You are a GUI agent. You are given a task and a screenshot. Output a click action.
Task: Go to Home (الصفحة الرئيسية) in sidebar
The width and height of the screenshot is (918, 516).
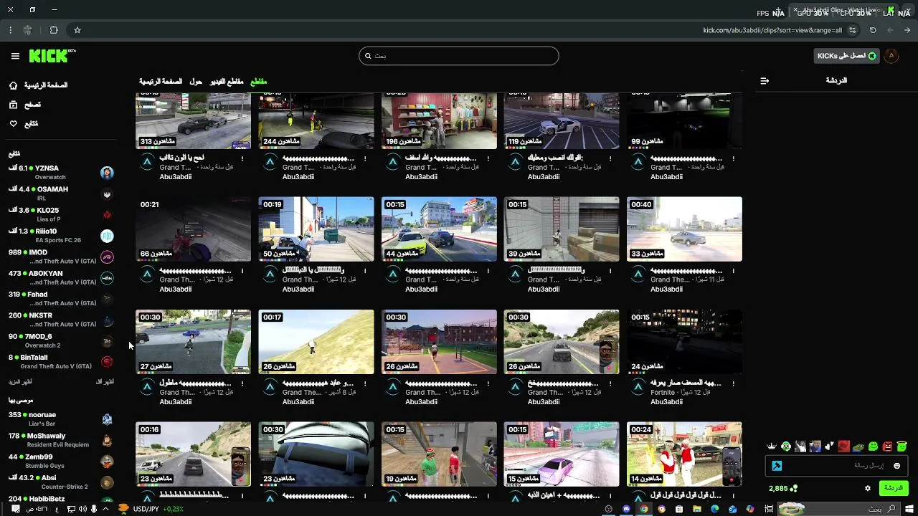click(39, 85)
